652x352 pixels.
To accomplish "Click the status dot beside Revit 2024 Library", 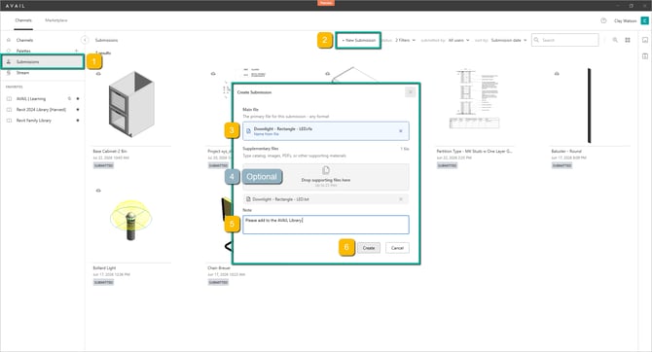I will (78, 110).
